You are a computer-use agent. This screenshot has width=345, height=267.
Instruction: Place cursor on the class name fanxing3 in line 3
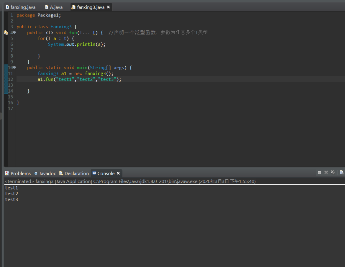[x=61, y=27]
